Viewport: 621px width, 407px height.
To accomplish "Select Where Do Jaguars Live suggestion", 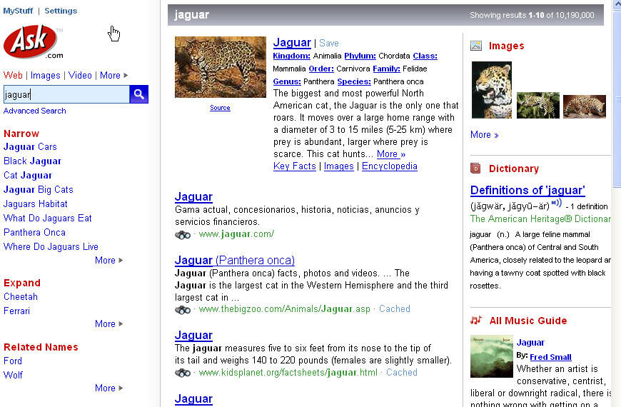I will (x=51, y=246).
